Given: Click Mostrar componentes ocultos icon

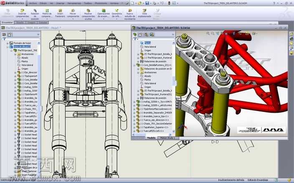Looking at the screenshot, I should point(88,11).
